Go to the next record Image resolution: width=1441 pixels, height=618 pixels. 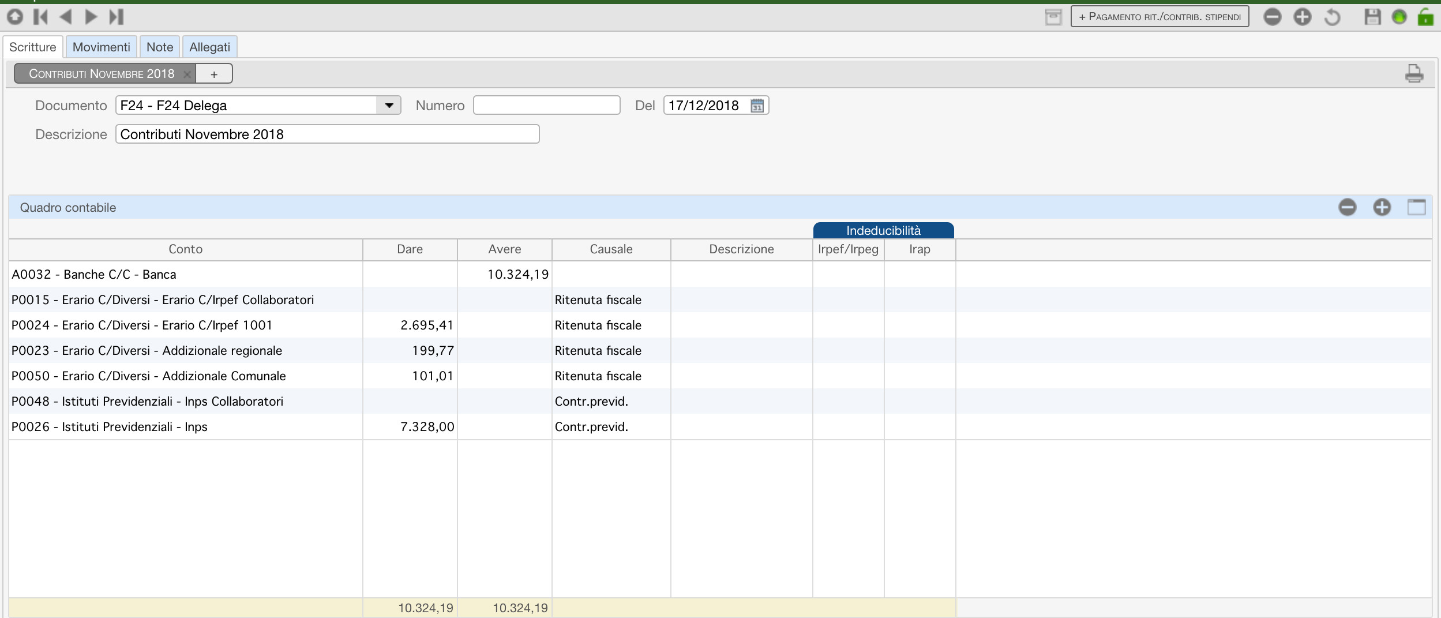(91, 17)
